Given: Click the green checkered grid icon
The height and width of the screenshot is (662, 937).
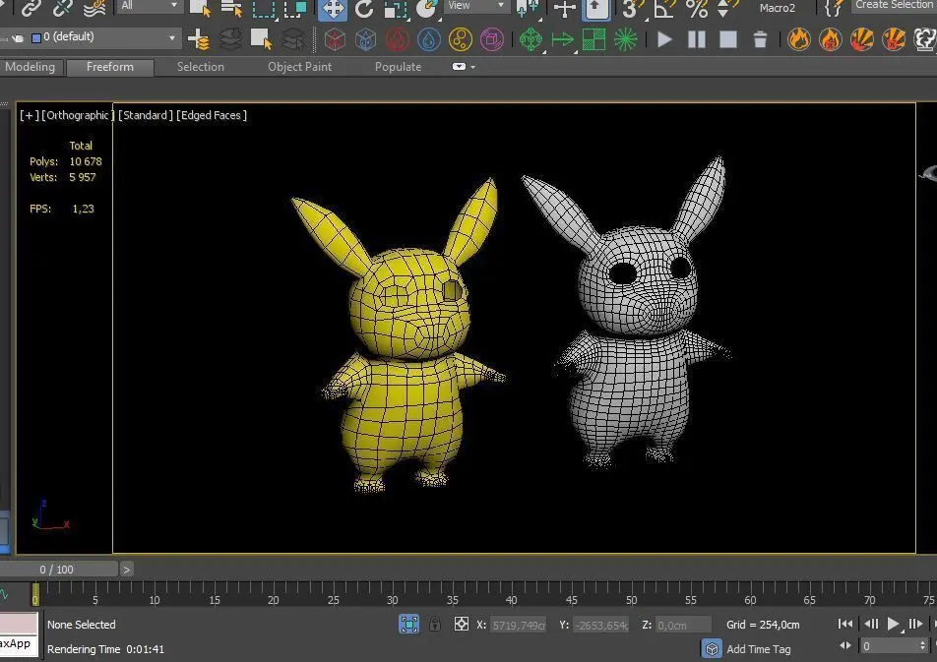Looking at the screenshot, I should (x=593, y=40).
